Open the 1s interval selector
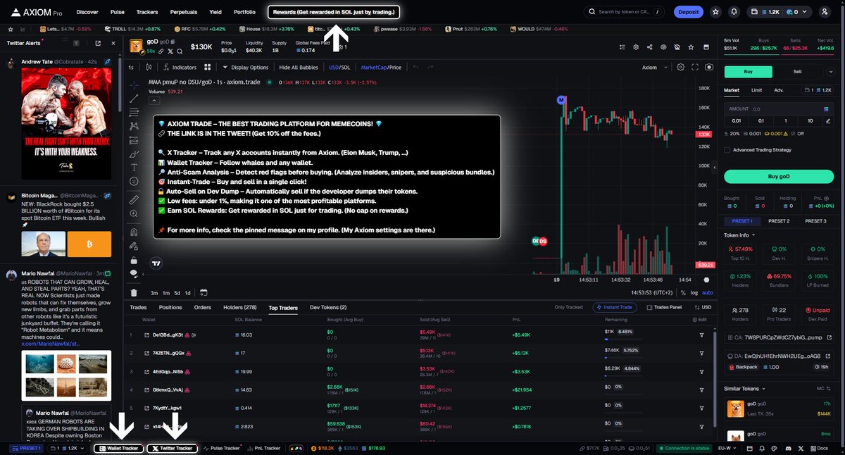 point(131,68)
